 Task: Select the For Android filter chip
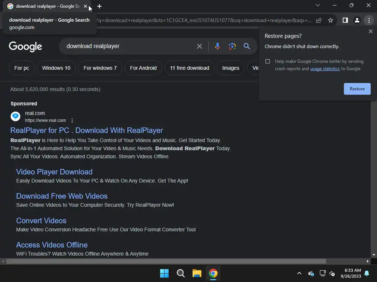(143, 68)
